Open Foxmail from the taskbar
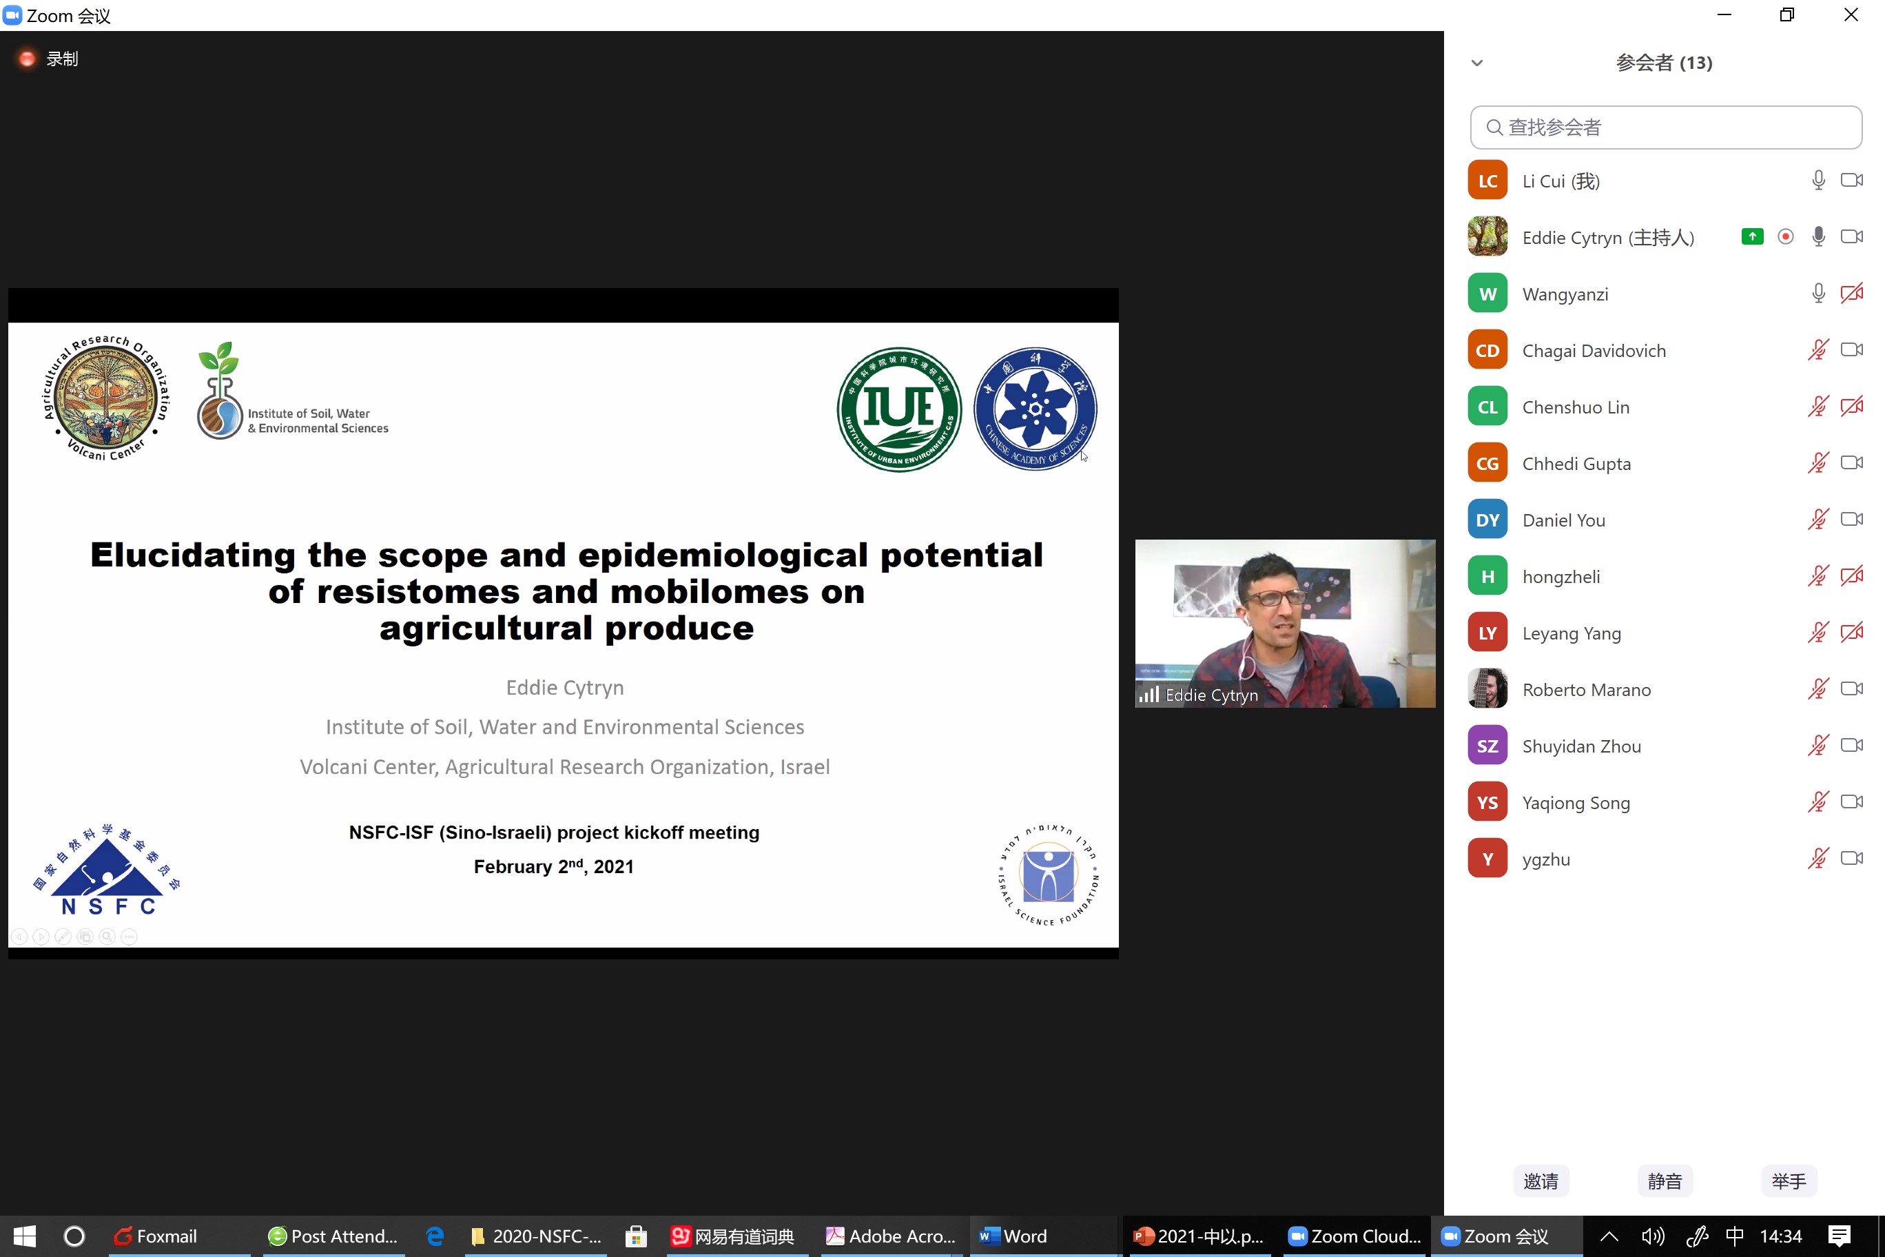This screenshot has width=1885, height=1257. [x=156, y=1236]
